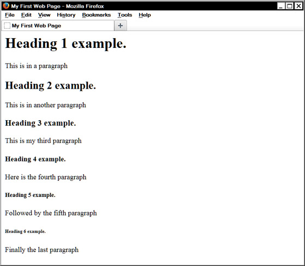Open the History menu
This screenshot has width=305, height=266.
(x=66, y=15)
